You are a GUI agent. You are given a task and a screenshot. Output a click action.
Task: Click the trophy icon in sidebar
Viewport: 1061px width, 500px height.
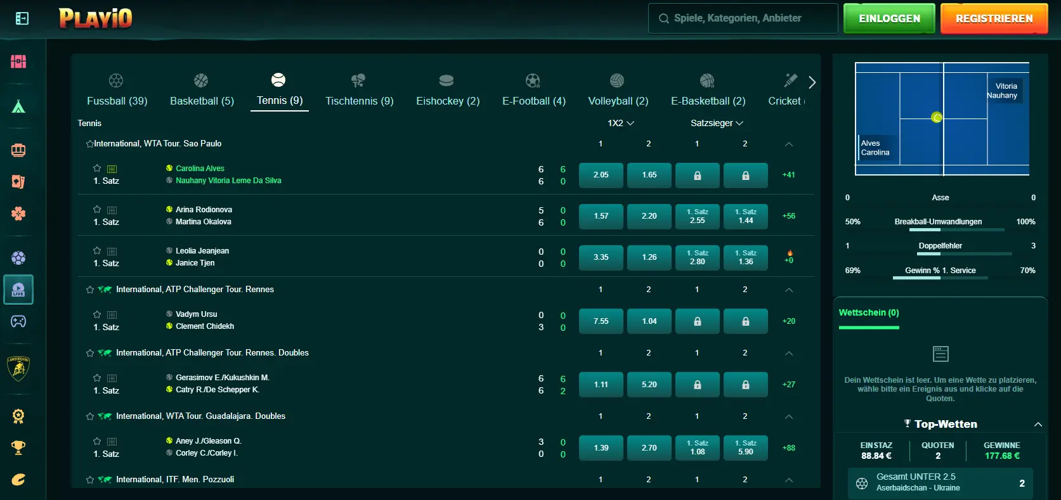point(18,448)
